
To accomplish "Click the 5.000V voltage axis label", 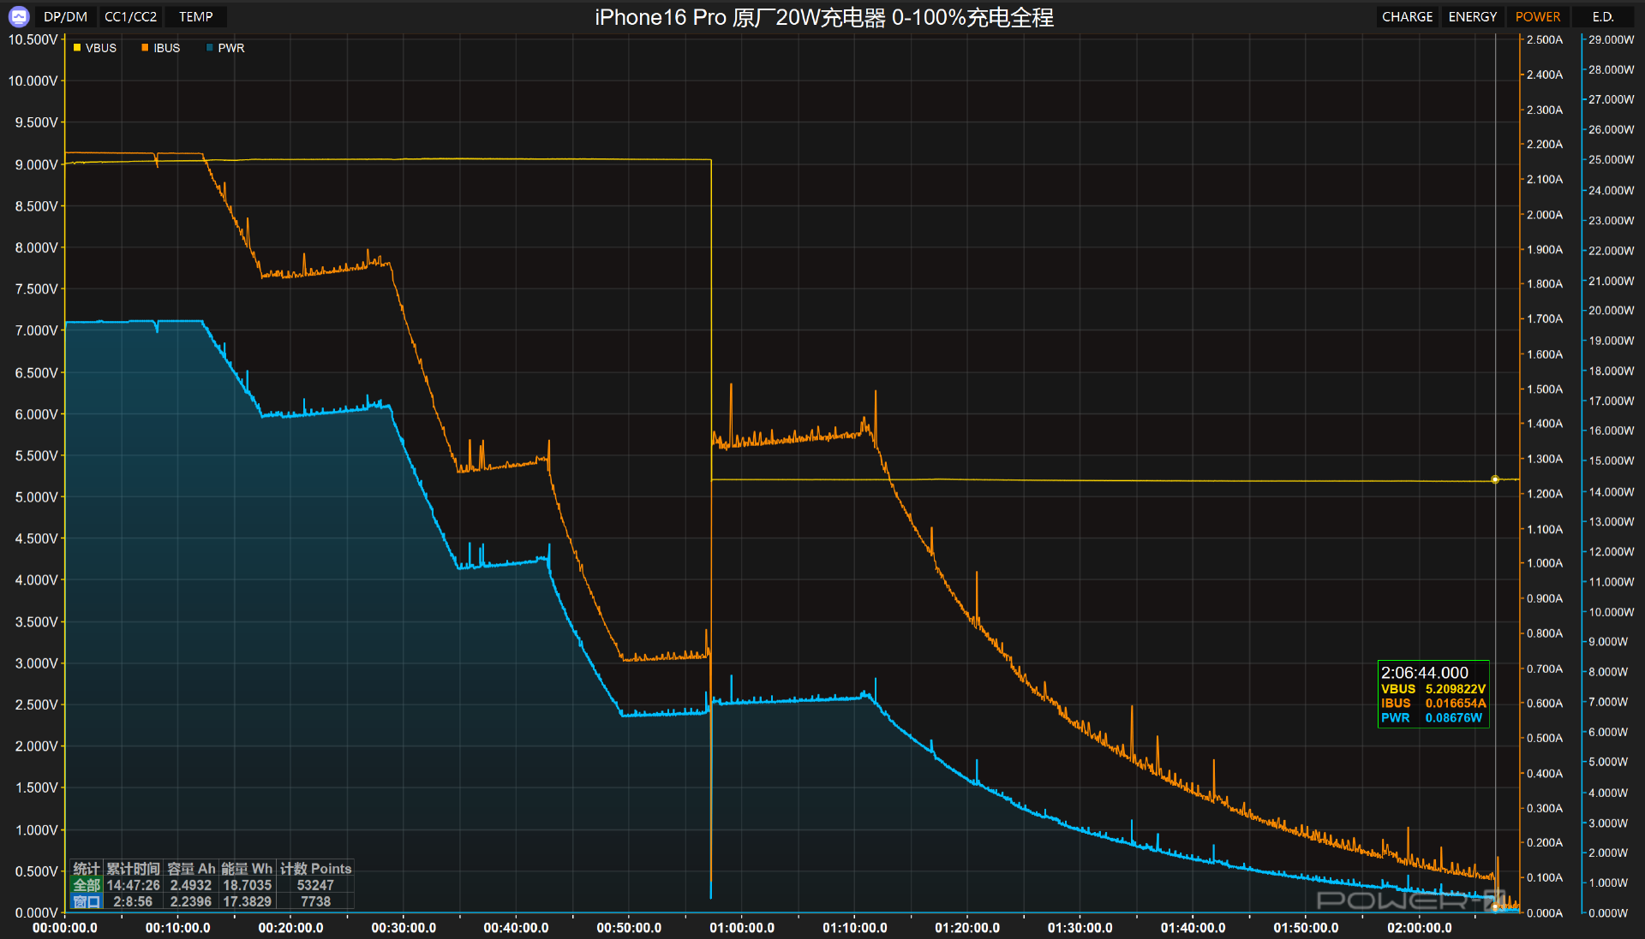I will 36,497.
